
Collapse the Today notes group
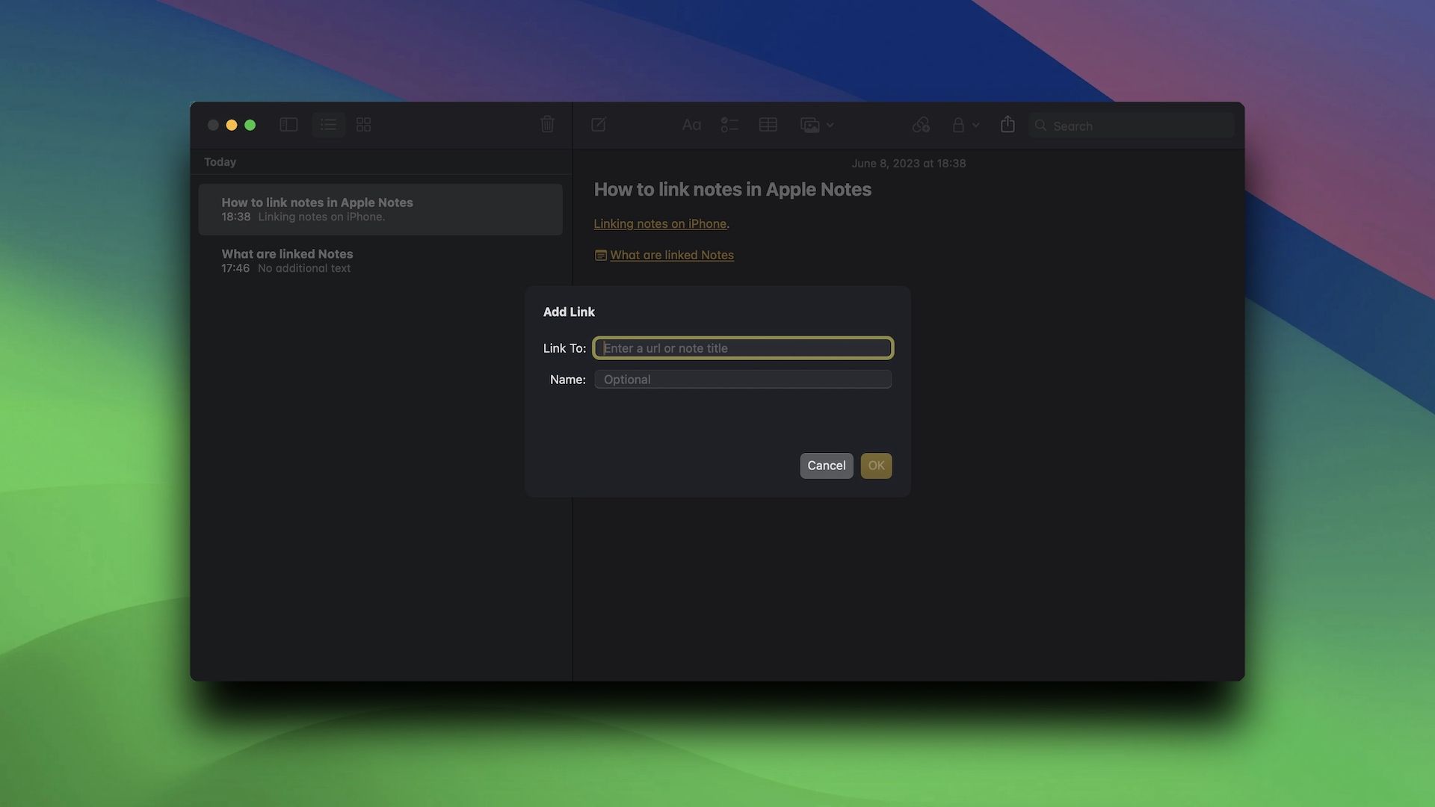tap(220, 161)
